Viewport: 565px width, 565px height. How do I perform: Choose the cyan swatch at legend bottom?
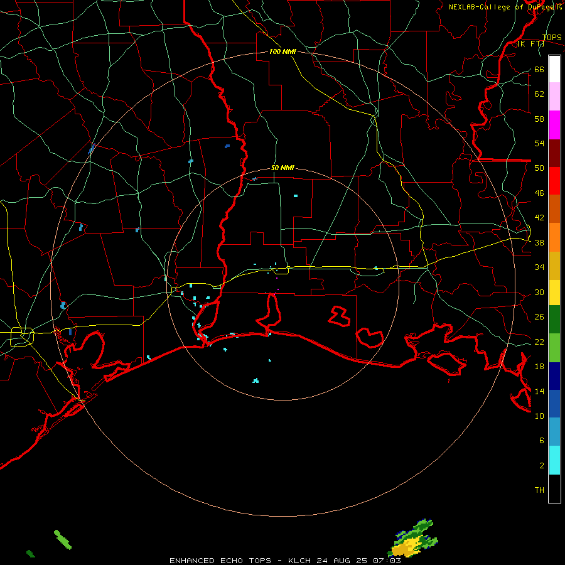tap(554, 460)
